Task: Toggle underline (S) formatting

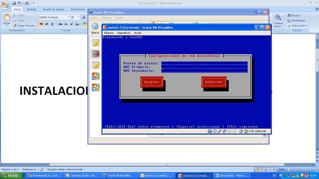Action: (52, 24)
